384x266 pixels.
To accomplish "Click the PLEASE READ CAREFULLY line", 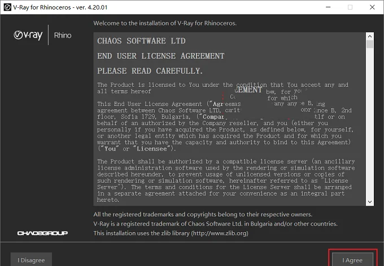I will (x=150, y=71).
